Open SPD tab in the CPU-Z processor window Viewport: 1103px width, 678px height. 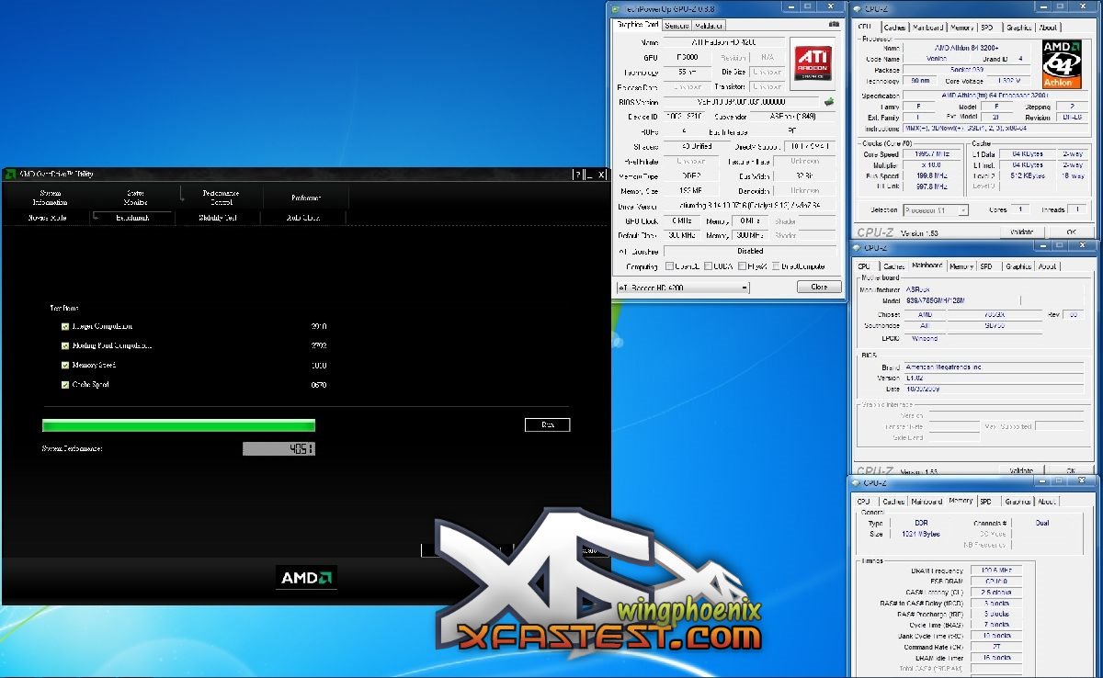[986, 28]
